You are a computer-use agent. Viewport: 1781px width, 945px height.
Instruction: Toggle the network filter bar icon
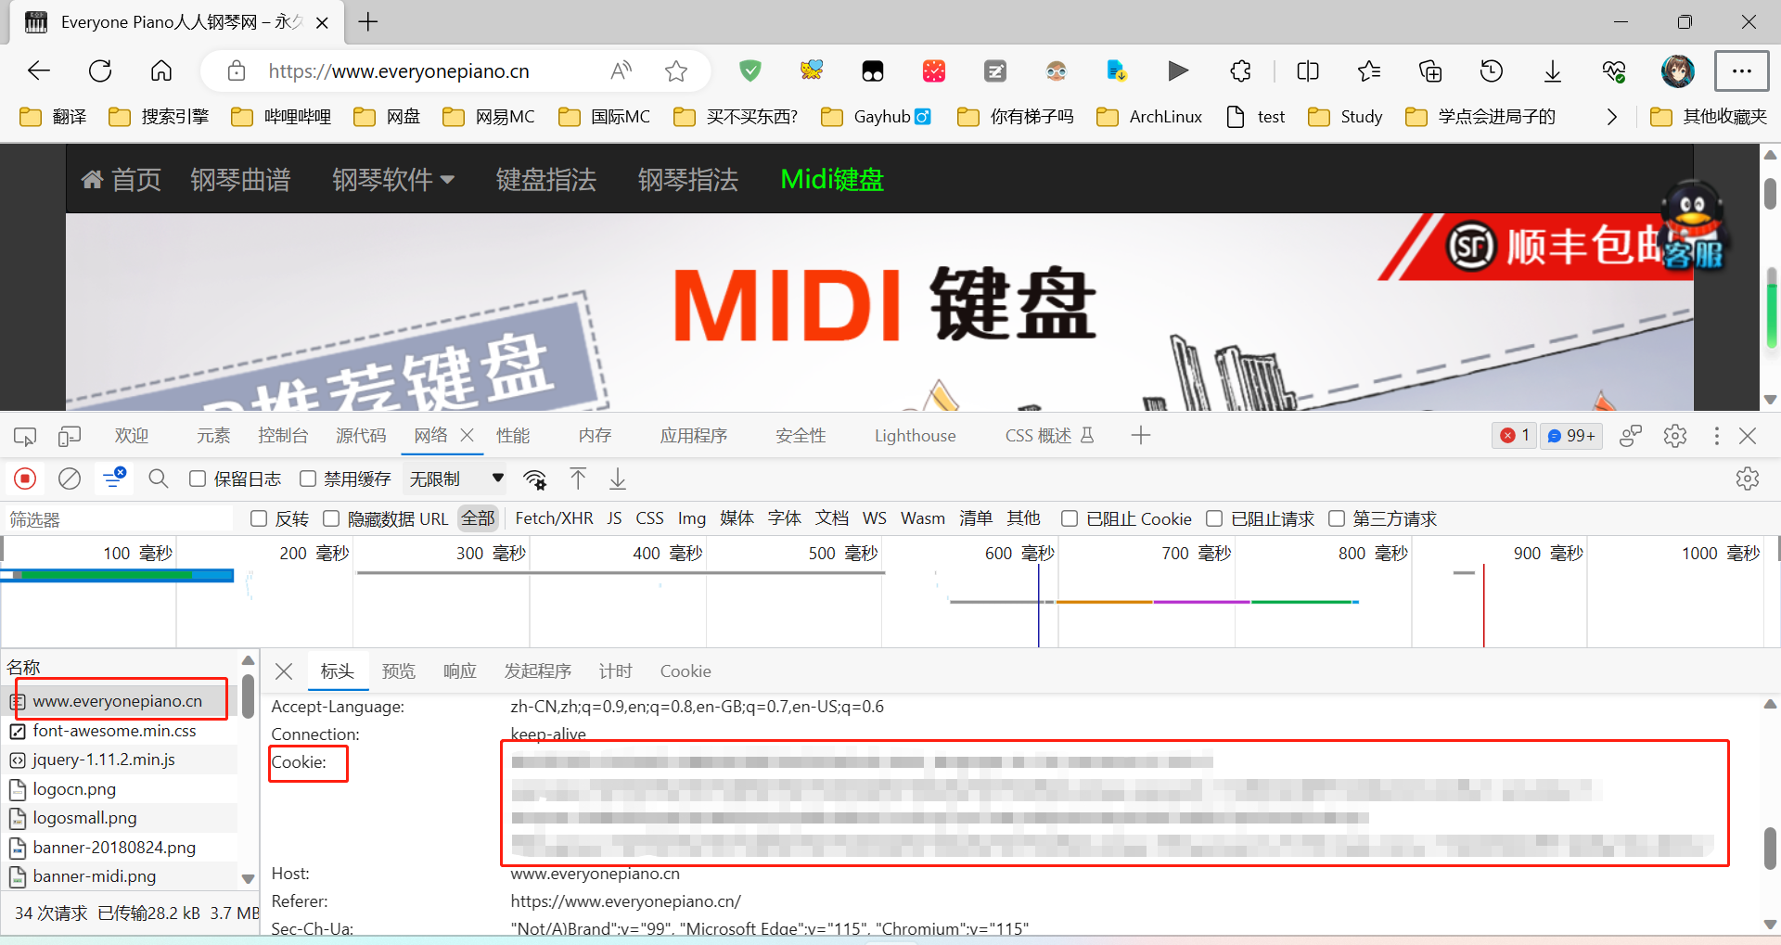pyautogui.click(x=114, y=479)
